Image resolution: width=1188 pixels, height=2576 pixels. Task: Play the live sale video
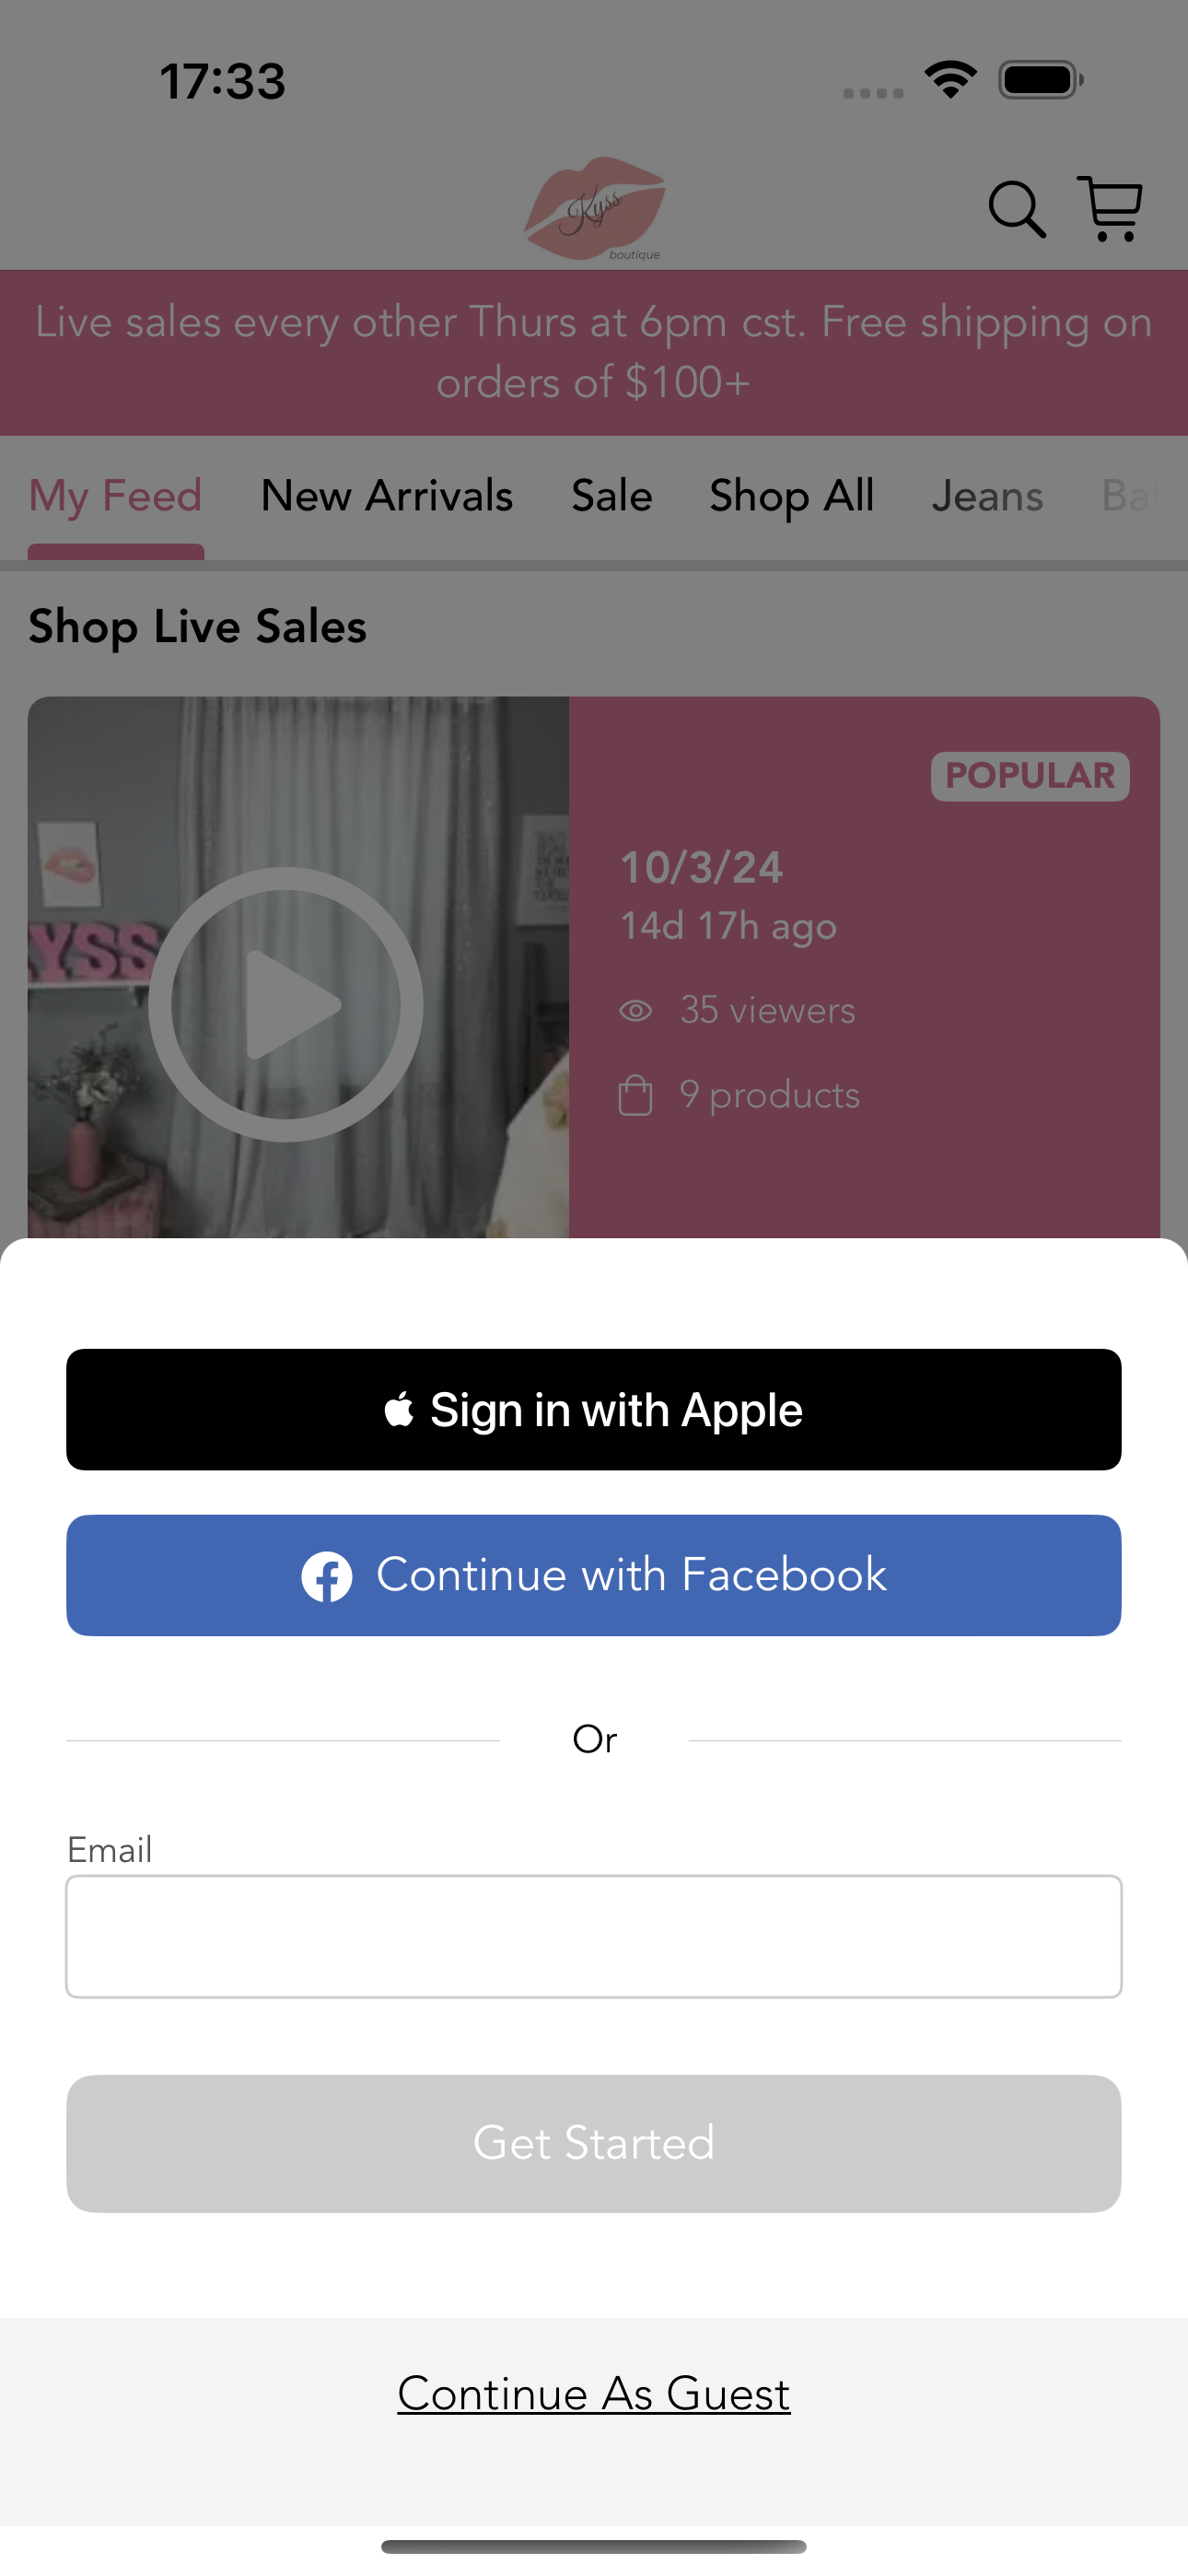point(286,1004)
